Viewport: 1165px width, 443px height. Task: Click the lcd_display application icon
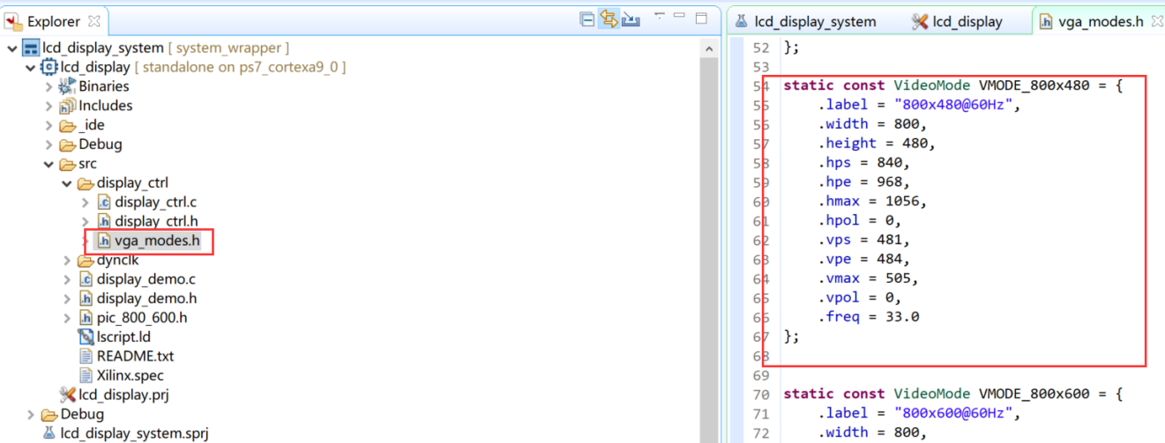coord(49,67)
